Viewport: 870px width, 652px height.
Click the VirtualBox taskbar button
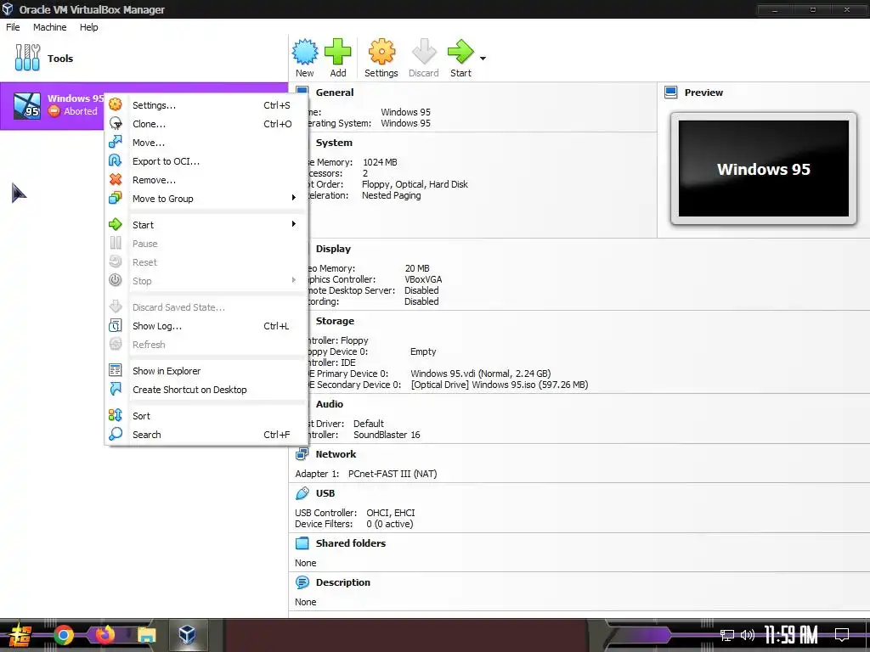[x=187, y=635]
